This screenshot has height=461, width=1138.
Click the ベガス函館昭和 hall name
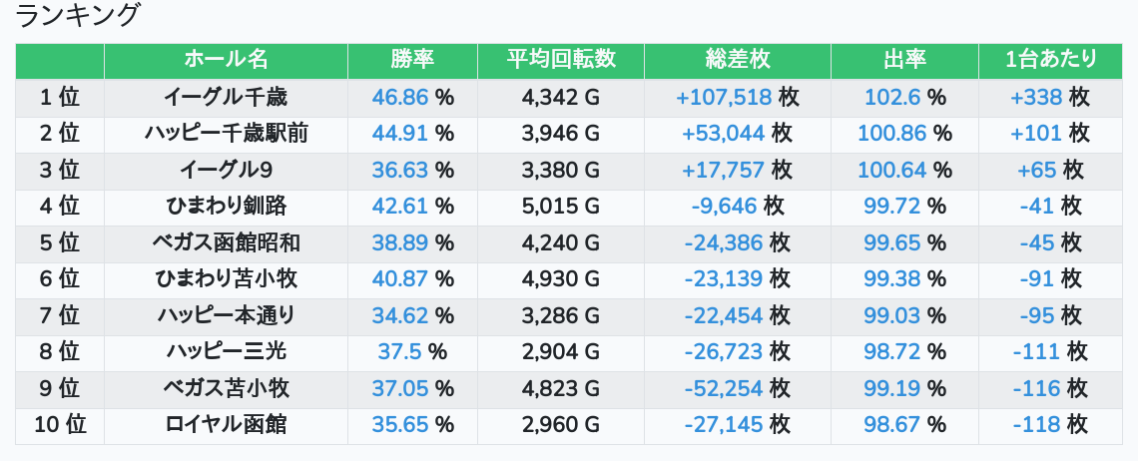[x=226, y=242]
